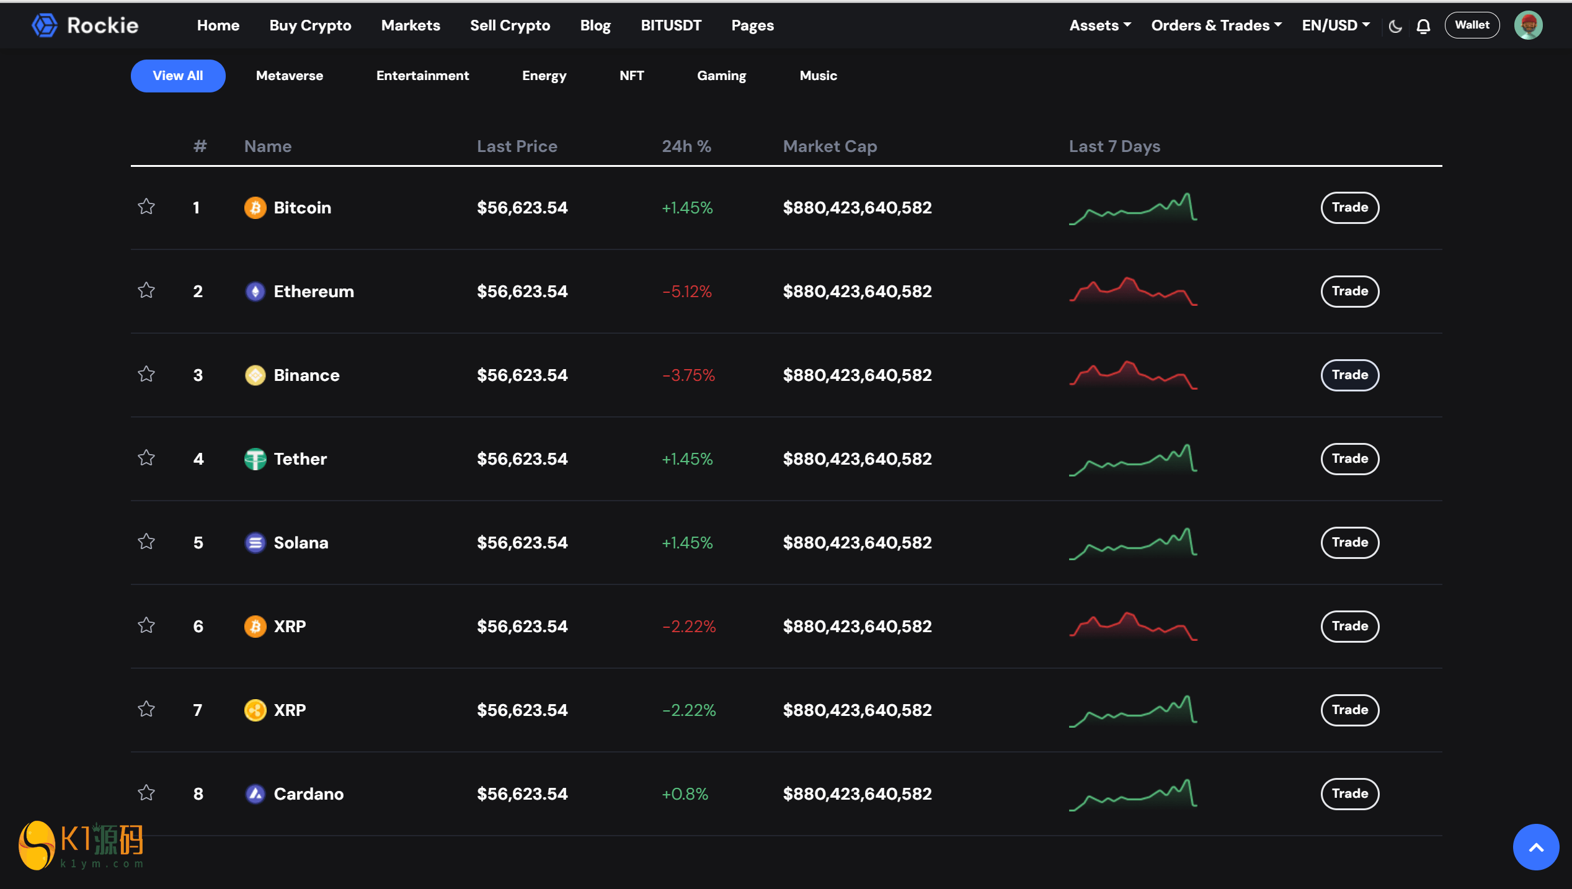The width and height of the screenshot is (1572, 889).
Task: Click the Ethereum coin icon
Action: click(255, 292)
